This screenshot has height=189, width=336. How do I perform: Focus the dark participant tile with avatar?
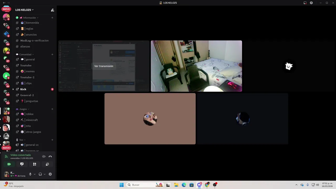point(243,119)
